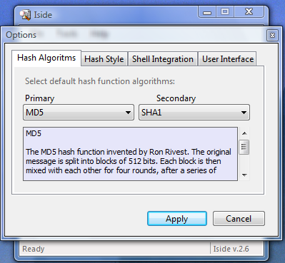Switch to the Hash Algoritms tab
The width and height of the screenshot is (285, 263).
pyautogui.click(x=46, y=58)
